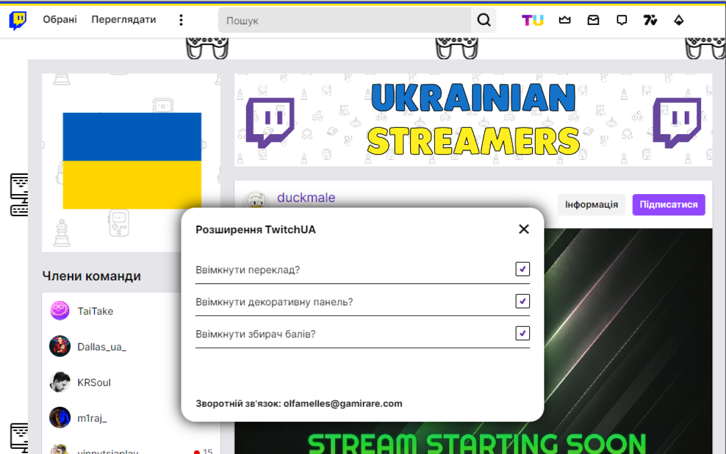Click the search magnifier icon

(x=483, y=19)
